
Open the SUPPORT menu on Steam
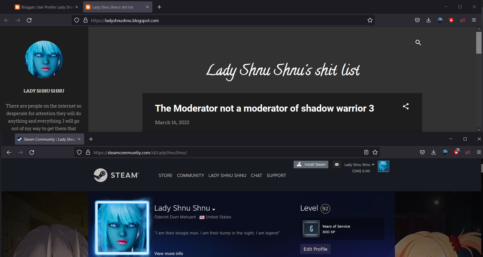[x=276, y=176]
